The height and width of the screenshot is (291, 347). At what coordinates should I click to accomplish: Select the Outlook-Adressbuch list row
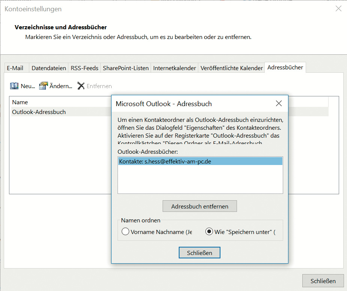coord(39,112)
